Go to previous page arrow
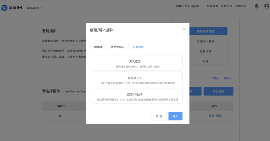Screen dimensions: 270x141 pos(206,129)
